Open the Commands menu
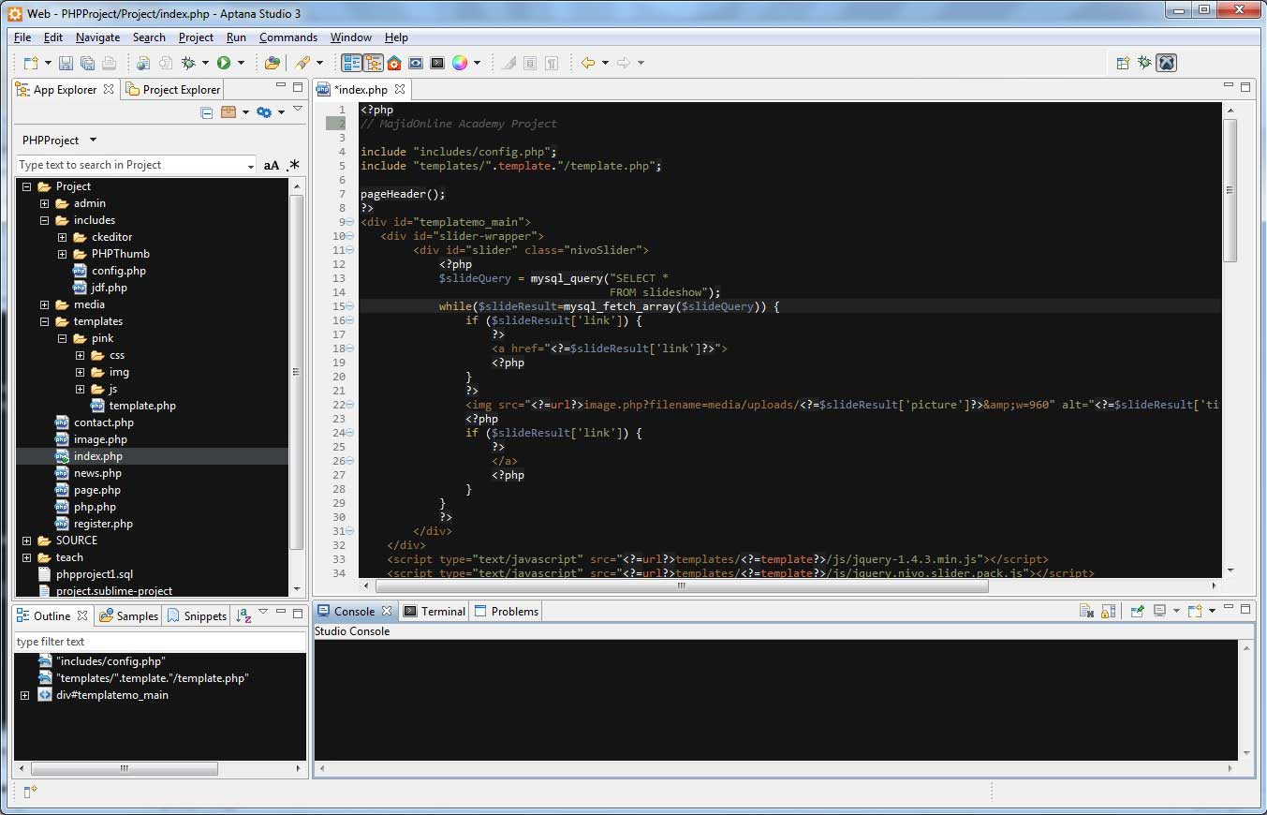The width and height of the screenshot is (1267, 815). point(288,37)
